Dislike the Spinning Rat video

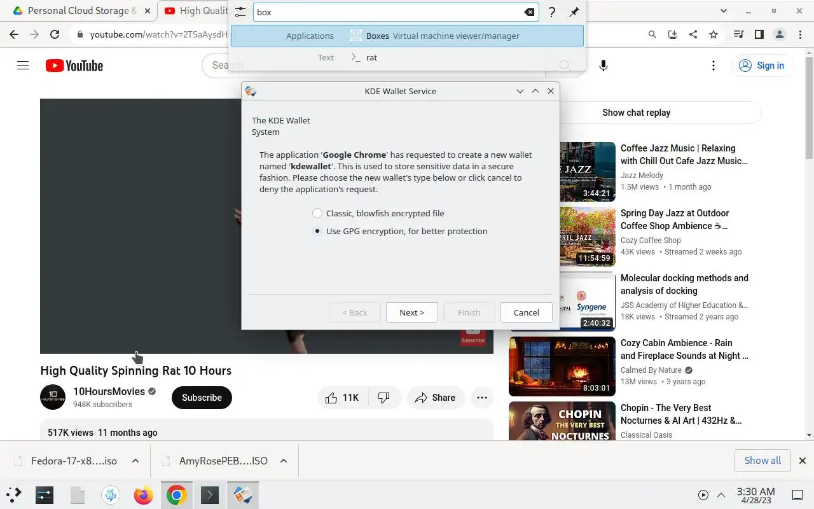[x=383, y=398]
